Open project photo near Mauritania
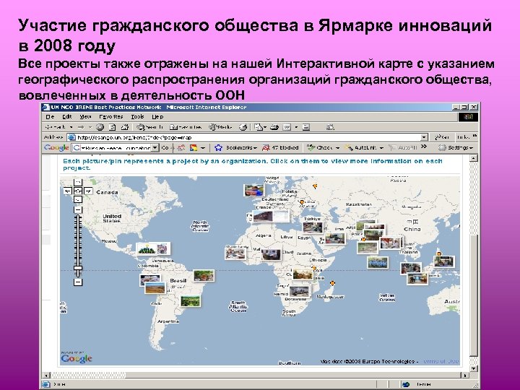This screenshot has width=520, height=390. point(235,253)
